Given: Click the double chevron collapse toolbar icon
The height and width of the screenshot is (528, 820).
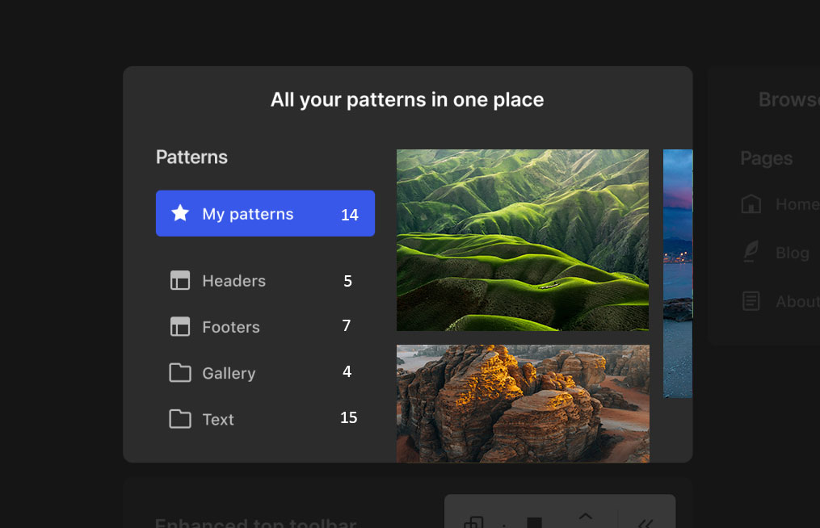Looking at the screenshot, I should tap(645, 523).
